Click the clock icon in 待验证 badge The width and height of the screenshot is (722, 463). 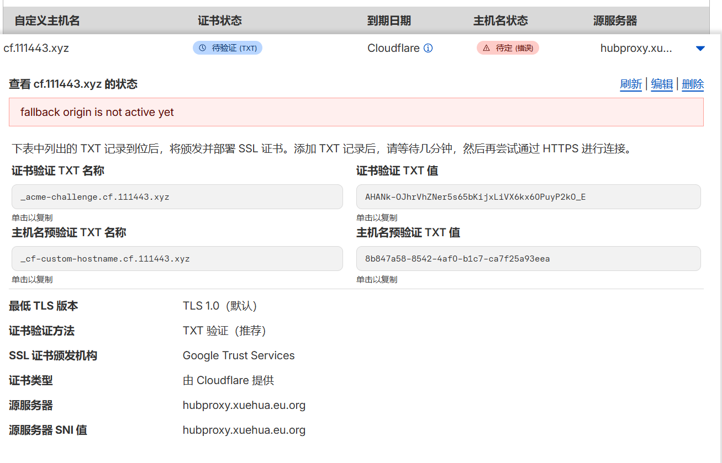tap(202, 48)
